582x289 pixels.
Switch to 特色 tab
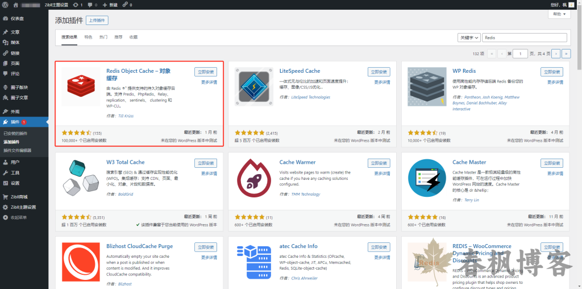[x=88, y=37]
